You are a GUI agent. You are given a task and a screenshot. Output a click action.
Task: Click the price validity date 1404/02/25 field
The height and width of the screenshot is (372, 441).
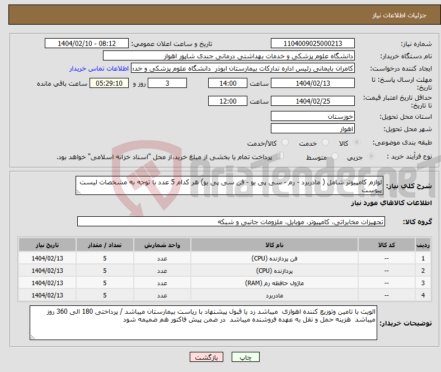pyautogui.click(x=312, y=101)
